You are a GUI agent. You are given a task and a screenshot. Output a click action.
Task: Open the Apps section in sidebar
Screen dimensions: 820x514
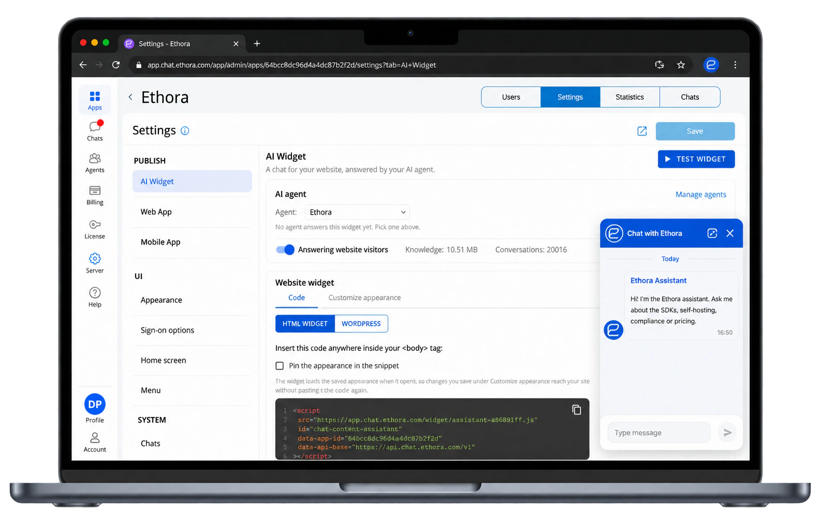point(95,100)
